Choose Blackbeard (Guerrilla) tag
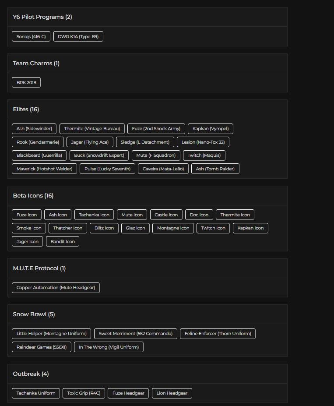This screenshot has height=406, width=334. [x=39, y=155]
